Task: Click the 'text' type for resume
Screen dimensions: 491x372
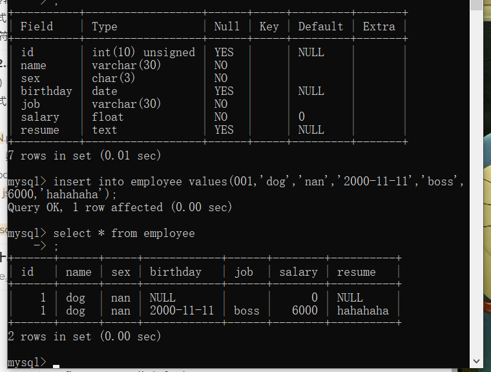Action: tap(104, 130)
